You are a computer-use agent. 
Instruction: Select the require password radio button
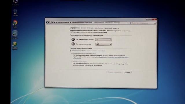coord(72,53)
